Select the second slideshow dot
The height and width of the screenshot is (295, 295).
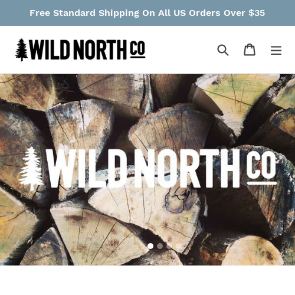(x=160, y=246)
